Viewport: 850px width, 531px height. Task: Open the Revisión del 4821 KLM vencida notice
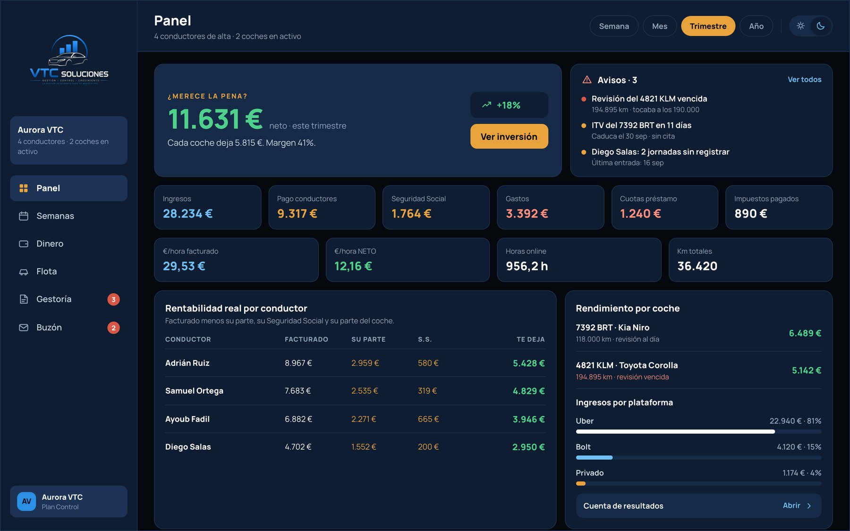pyautogui.click(x=701, y=104)
